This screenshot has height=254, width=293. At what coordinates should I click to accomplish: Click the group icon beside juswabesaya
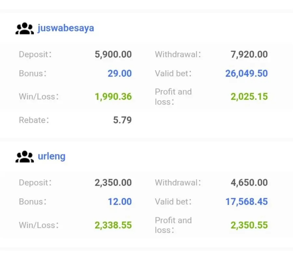click(25, 29)
